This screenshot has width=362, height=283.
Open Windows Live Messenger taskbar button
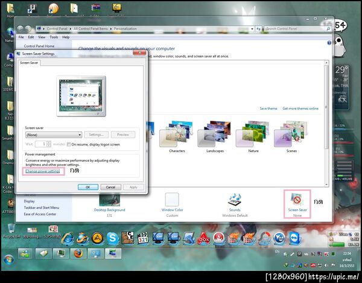pyautogui.click(x=25, y=253)
